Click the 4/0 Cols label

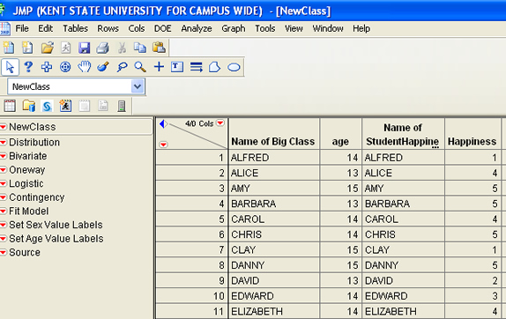(199, 123)
